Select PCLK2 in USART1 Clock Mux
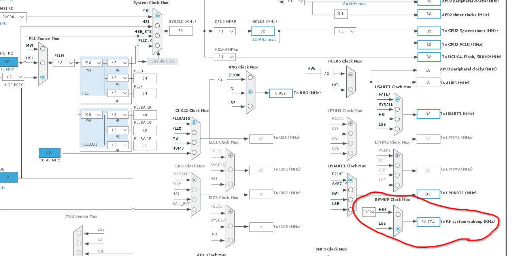The image size is (523, 256). coord(397,99)
